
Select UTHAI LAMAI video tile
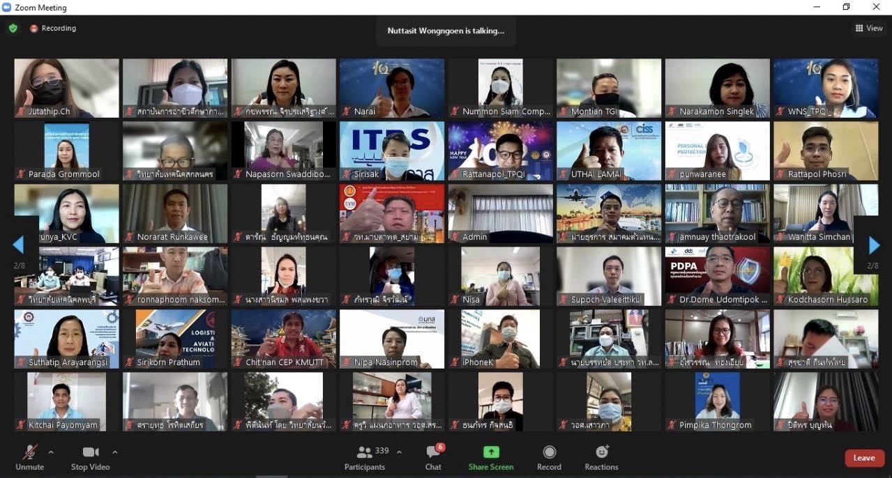click(x=609, y=151)
